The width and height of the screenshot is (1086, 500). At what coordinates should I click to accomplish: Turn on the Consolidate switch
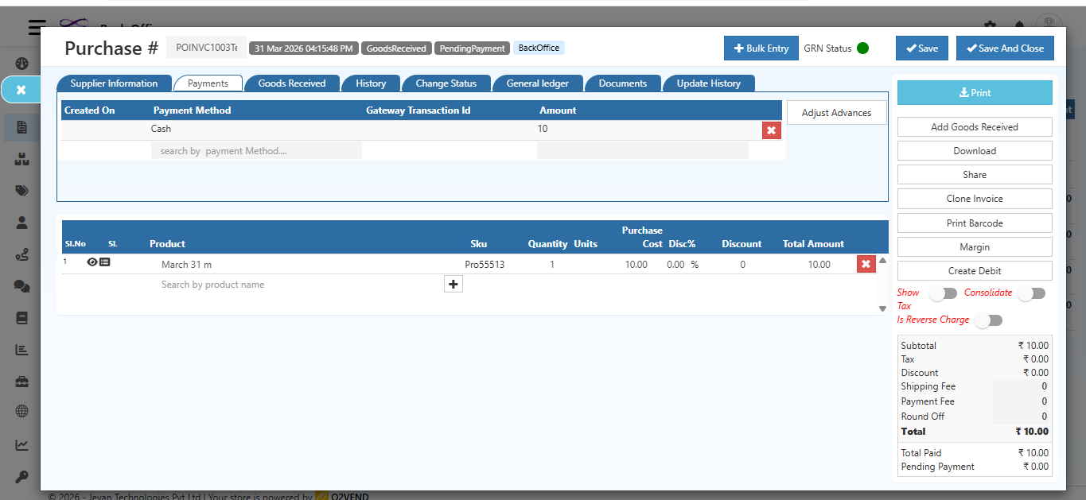pos(1030,293)
